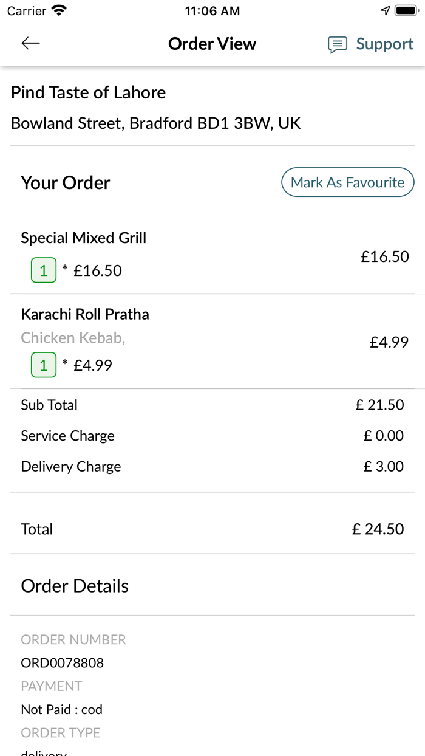Tap Special Mixed Grill quantity badge
This screenshot has height=756, width=425.
pyautogui.click(x=44, y=270)
